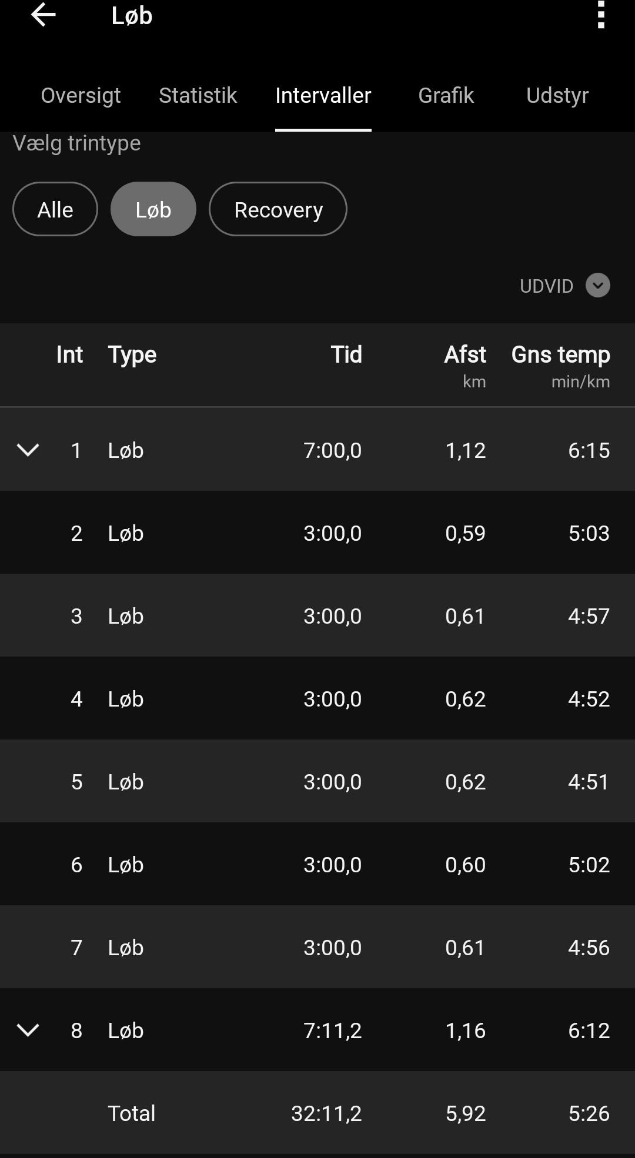Select the interval 2 row
The width and height of the screenshot is (635, 1158).
317,533
